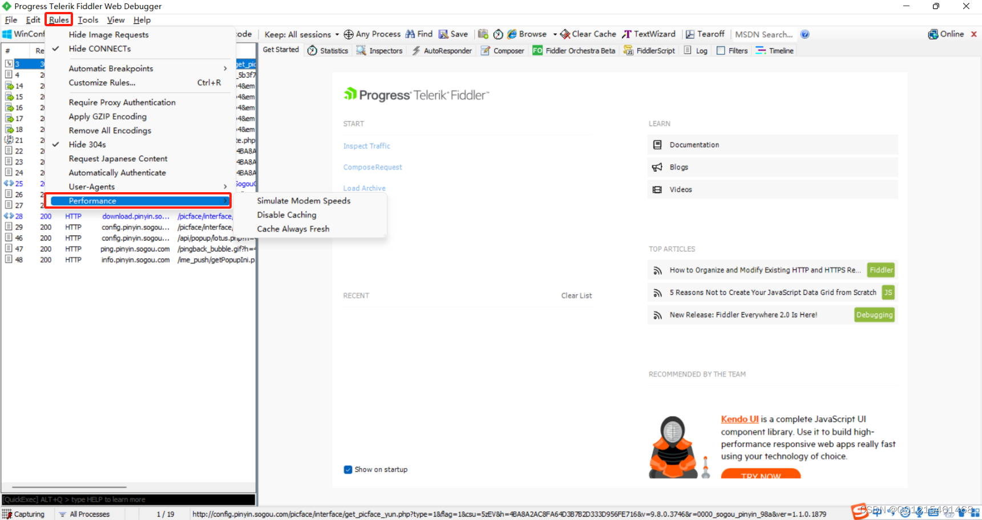Open Kendo UI link

click(739, 419)
